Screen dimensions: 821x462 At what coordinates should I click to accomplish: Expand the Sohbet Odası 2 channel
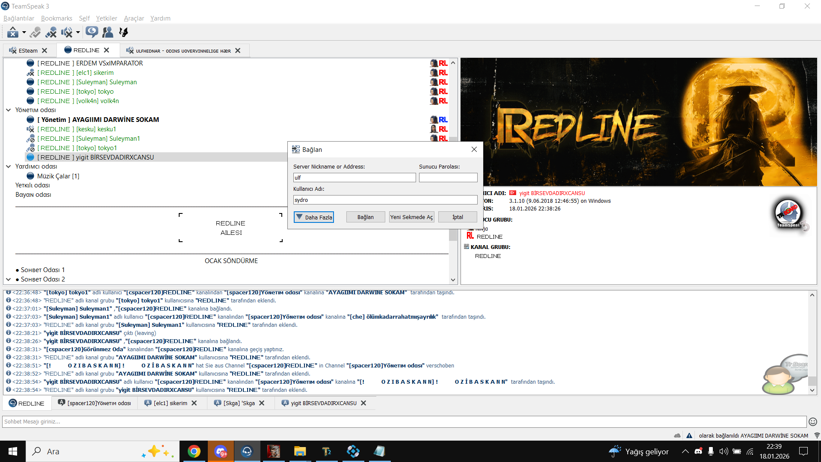(8, 279)
